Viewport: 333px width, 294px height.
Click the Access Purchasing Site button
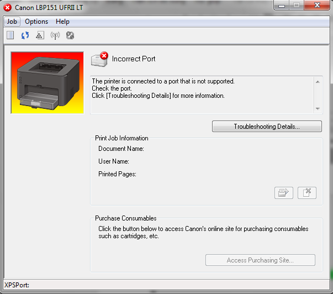coord(260,260)
